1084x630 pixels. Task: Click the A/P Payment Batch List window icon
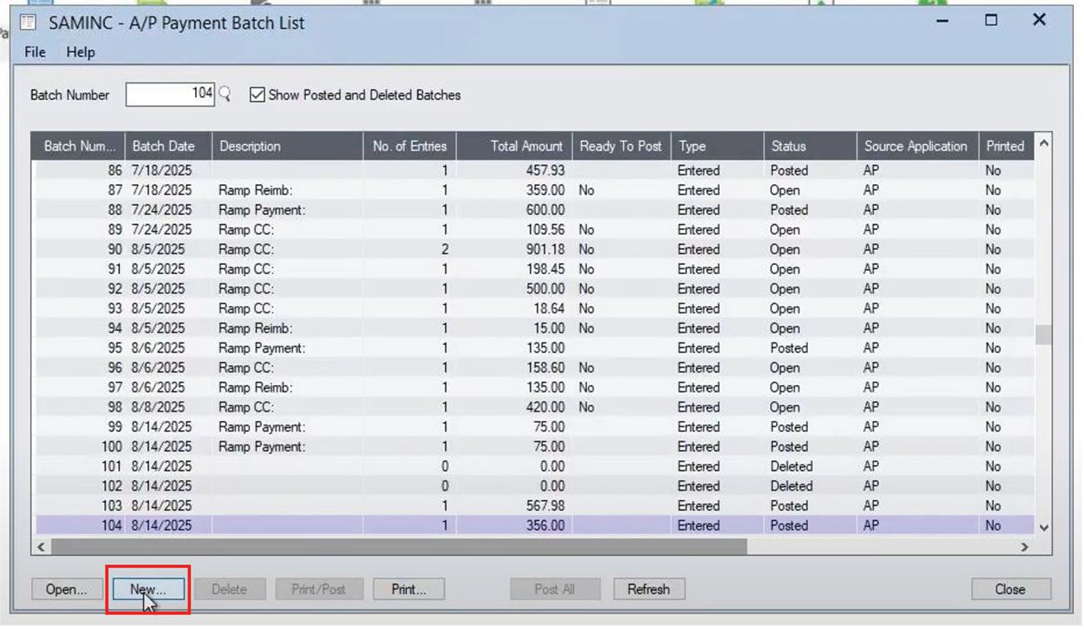click(28, 22)
